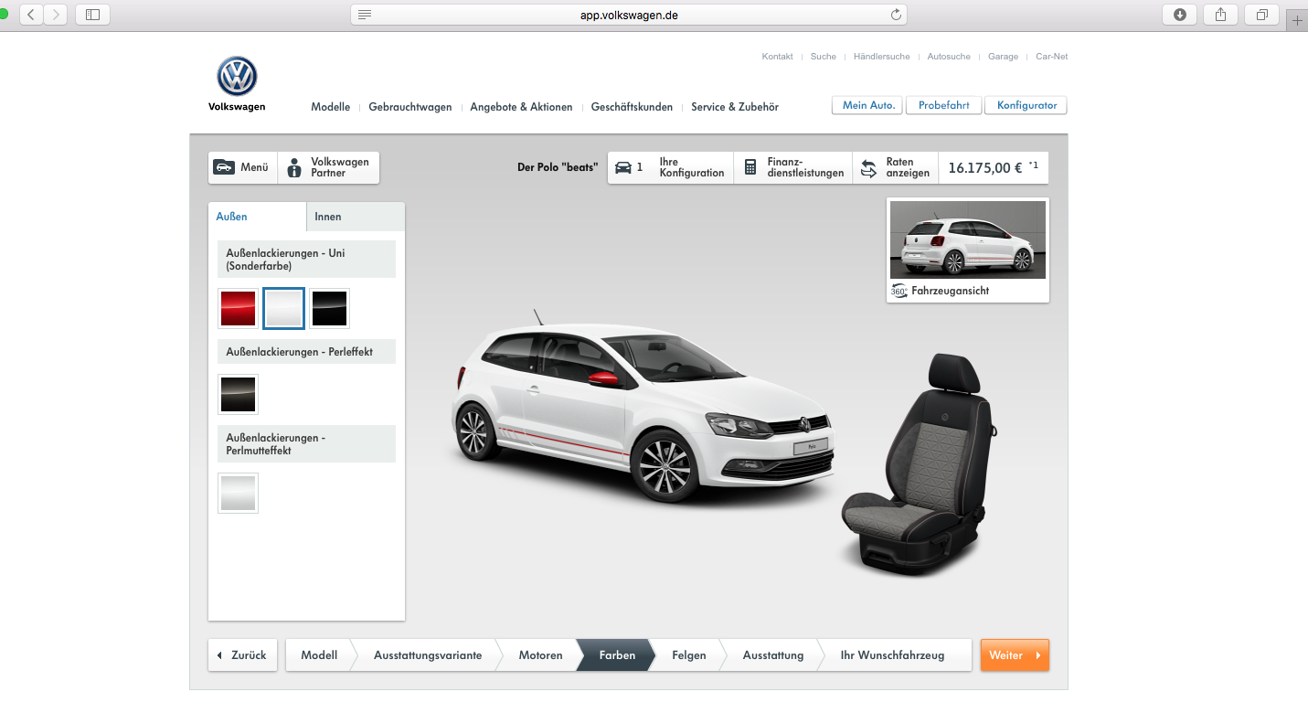Click the Zurück button
1308x702 pixels.
[241, 654]
